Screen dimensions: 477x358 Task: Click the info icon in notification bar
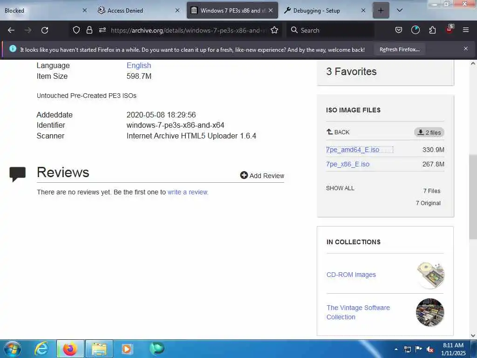(13, 48)
